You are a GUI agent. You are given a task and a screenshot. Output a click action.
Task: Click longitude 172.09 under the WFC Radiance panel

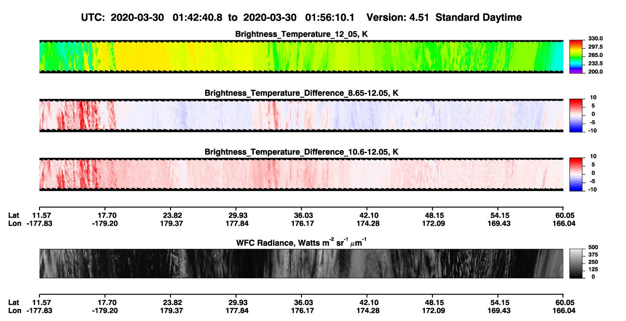click(x=434, y=310)
